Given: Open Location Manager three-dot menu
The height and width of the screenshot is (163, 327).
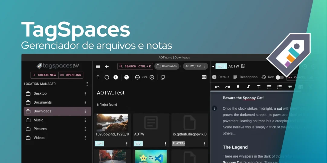Looking at the screenshot, I should coord(87,84).
